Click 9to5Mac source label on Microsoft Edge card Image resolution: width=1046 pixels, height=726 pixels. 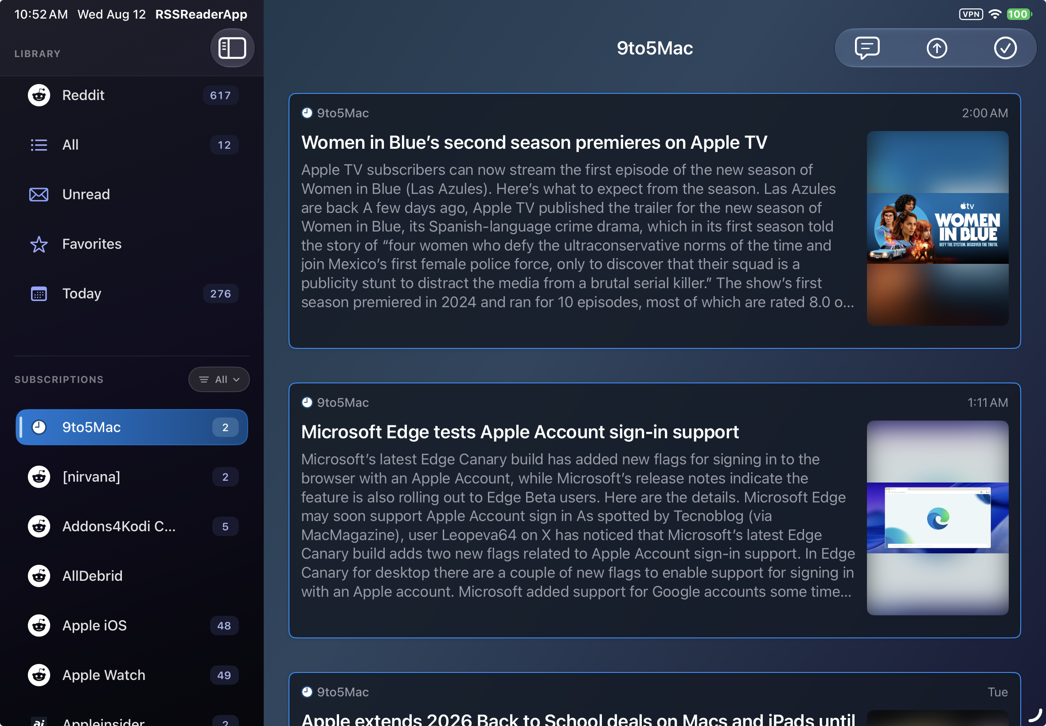point(343,402)
